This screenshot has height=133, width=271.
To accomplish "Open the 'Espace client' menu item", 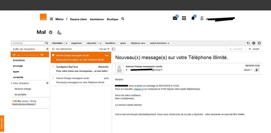I will coord(79,19).
